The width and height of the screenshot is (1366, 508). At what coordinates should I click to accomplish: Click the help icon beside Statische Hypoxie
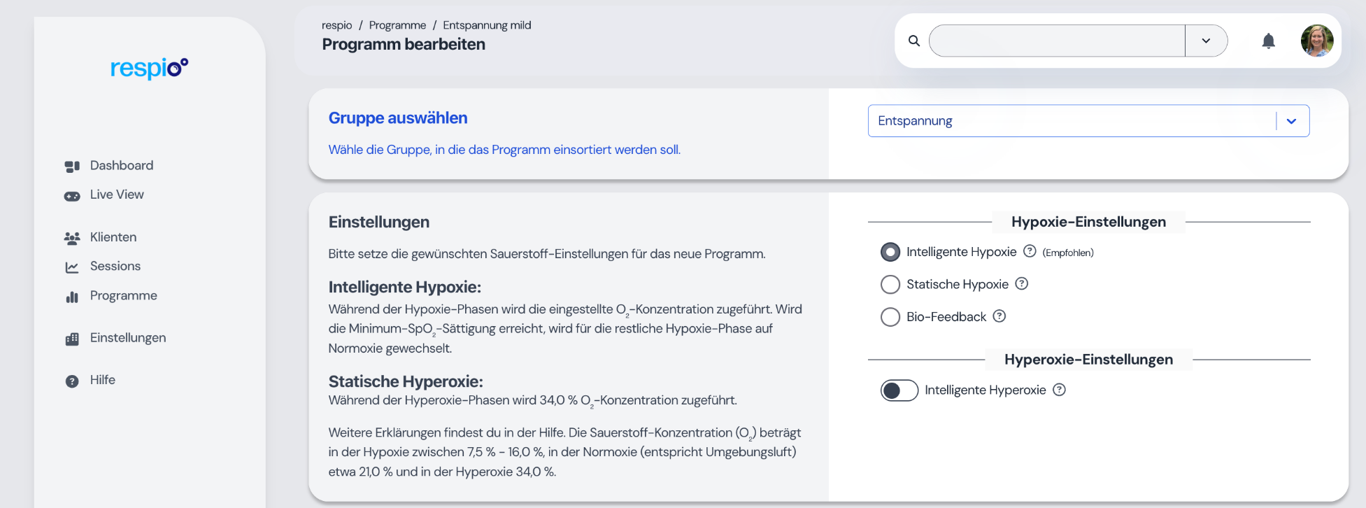(x=1022, y=283)
